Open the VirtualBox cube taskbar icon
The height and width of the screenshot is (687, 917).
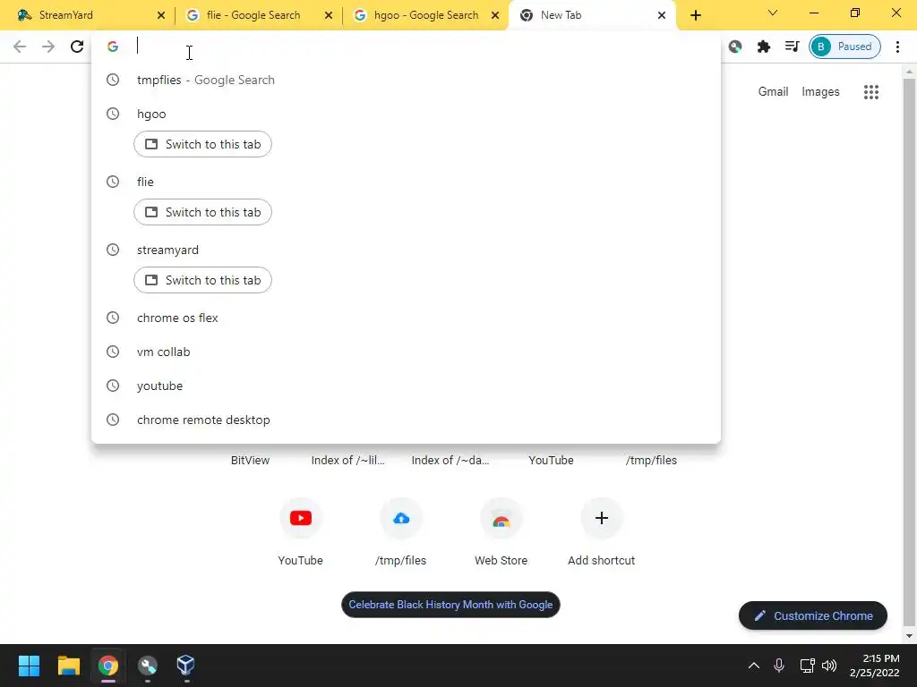point(185,666)
